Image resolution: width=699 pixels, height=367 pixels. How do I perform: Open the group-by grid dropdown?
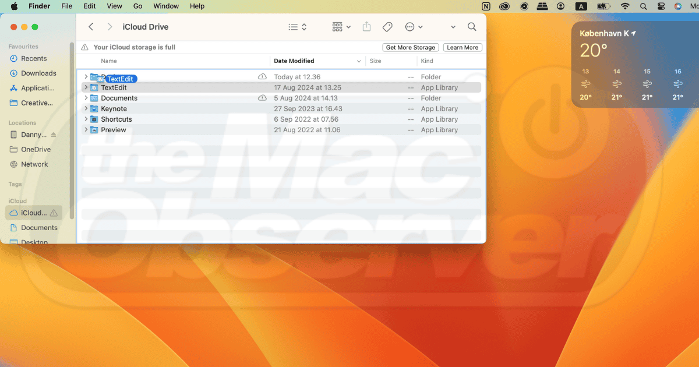pos(341,27)
